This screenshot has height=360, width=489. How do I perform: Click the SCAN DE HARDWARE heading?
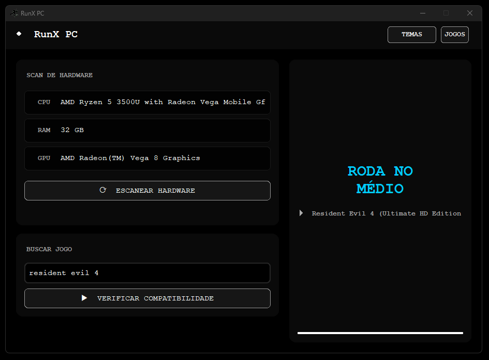coord(60,75)
